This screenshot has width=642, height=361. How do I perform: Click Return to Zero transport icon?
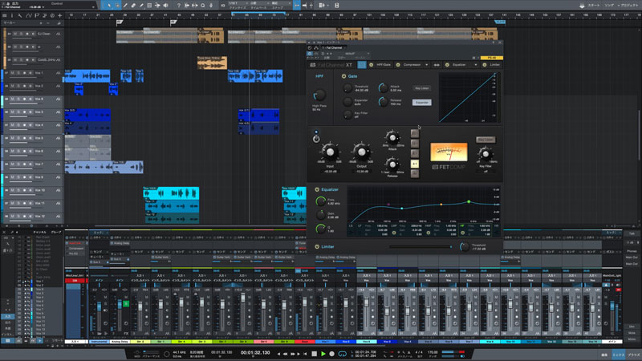(305, 354)
